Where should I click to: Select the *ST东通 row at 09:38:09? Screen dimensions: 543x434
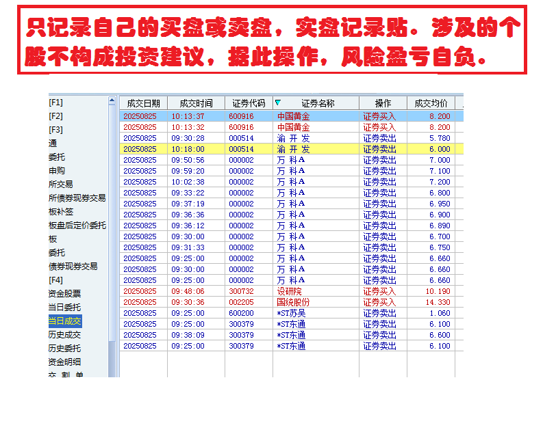point(291,335)
